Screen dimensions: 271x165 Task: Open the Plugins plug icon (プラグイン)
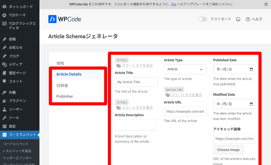[x=4, y=101]
